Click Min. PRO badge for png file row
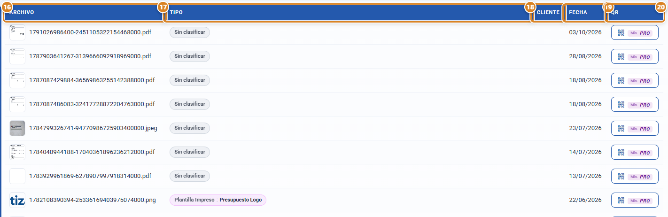This screenshot has width=668, height=217. 640,201
